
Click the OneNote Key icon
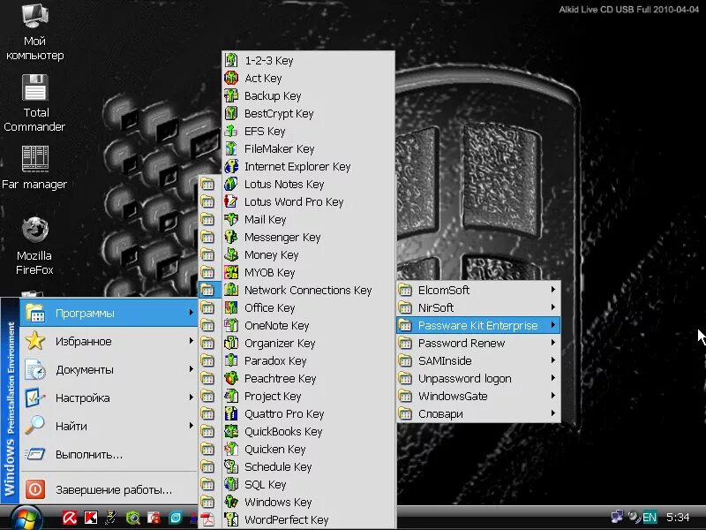coord(231,325)
